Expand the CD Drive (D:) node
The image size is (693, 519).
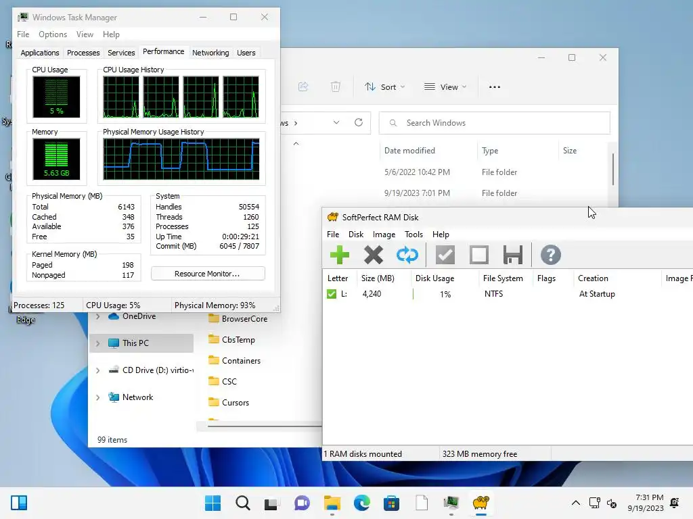point(98,370)
